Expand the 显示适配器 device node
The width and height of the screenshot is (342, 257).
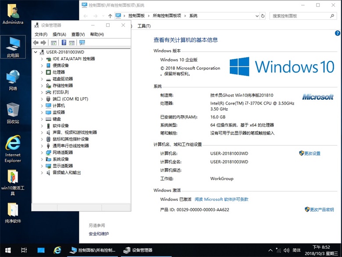tap(42, 166)
